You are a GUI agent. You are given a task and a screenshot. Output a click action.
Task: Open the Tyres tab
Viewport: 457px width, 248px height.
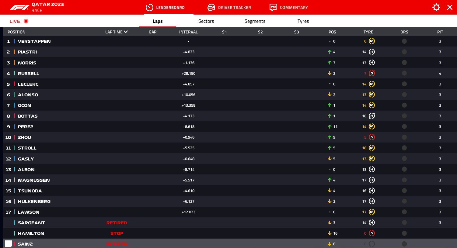[x=303, y=21]
